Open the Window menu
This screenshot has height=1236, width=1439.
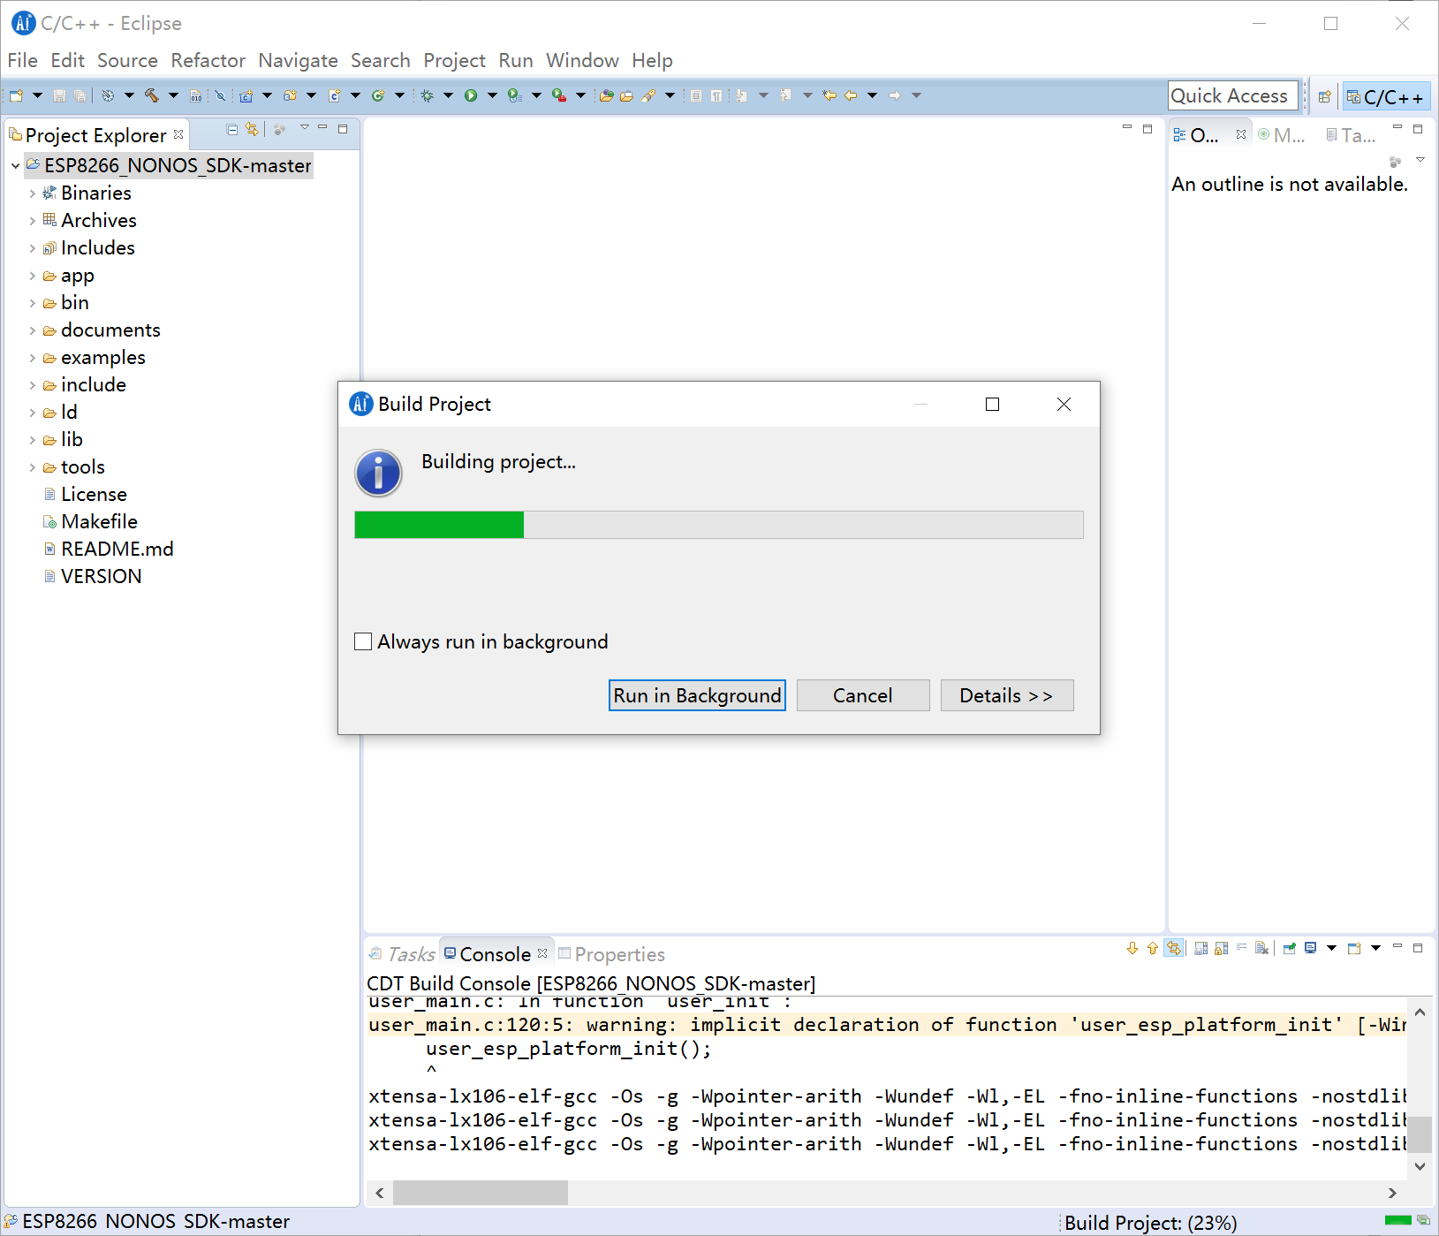tap(582, 60)
